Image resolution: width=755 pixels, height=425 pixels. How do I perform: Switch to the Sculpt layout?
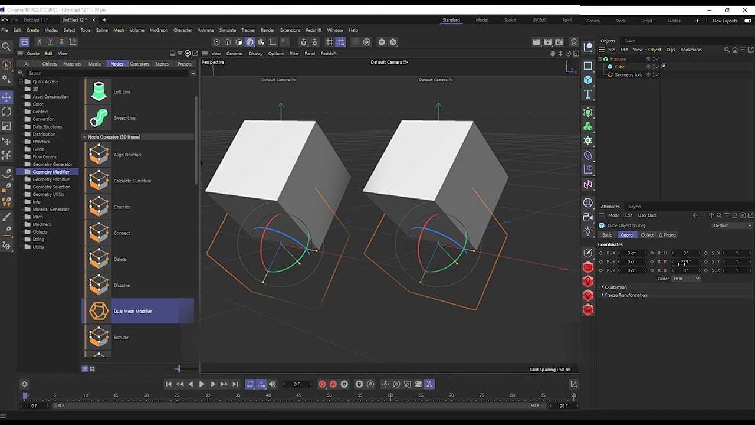coord(510,20)
